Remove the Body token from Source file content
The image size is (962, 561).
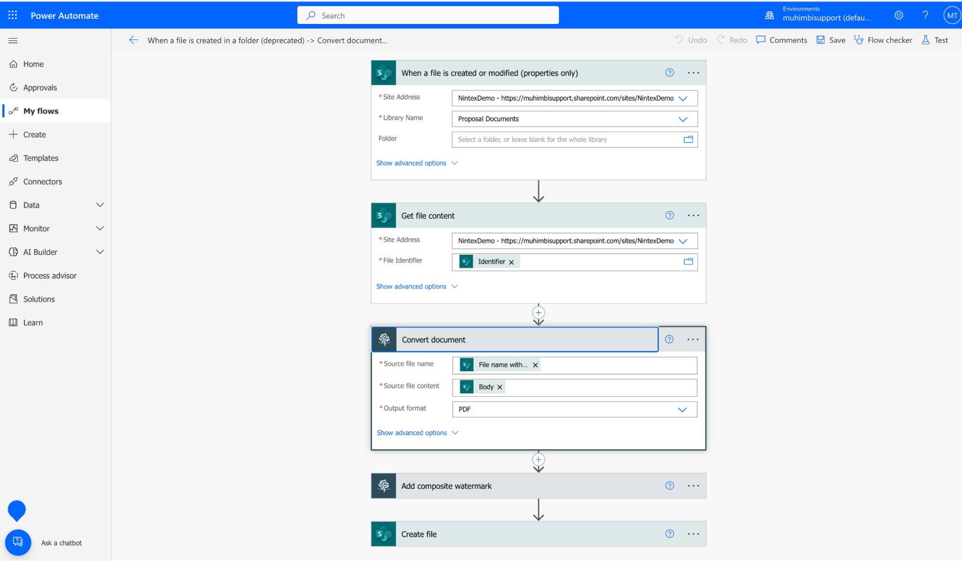pos(500,387)
